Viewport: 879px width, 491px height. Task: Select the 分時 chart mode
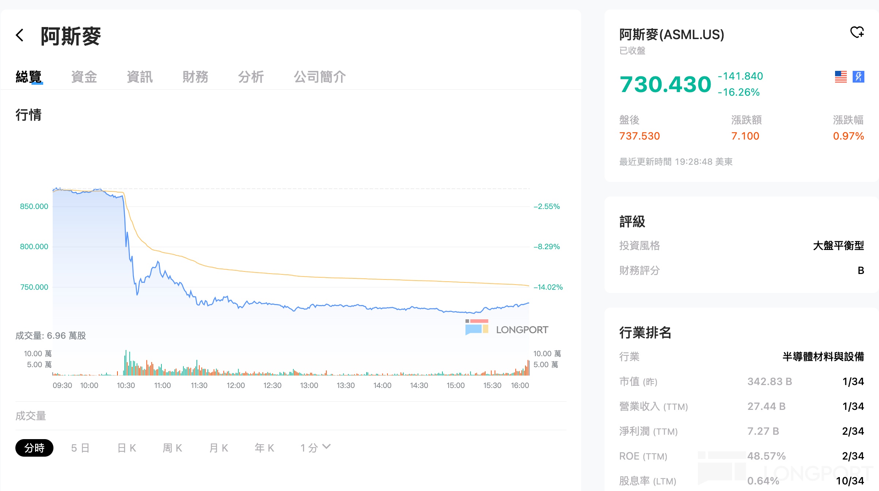point(34,448)
